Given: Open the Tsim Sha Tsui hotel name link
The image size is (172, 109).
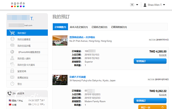Looking at the screenshot, I should [x=82, y=37].
